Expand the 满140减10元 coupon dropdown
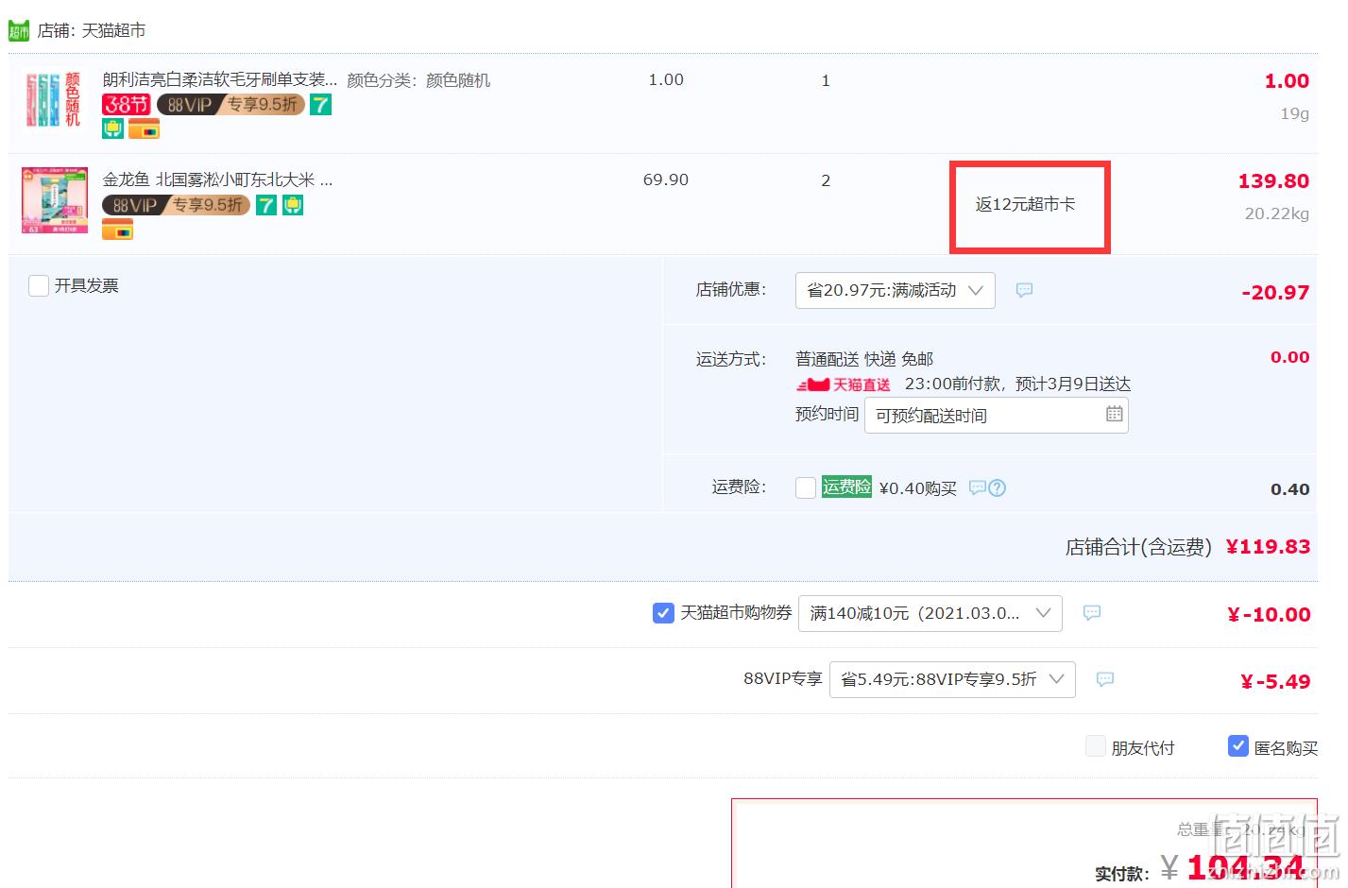This screenshot has width=1348, height=888. (930, 614)
